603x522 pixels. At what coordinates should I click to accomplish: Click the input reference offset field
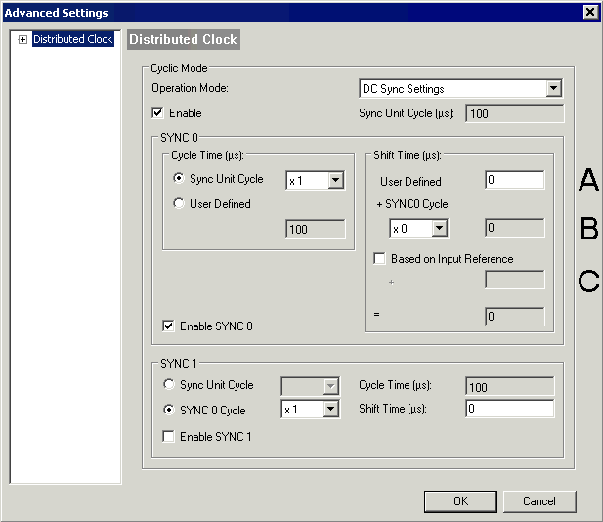pyautogui.click(x=514, y=280)
